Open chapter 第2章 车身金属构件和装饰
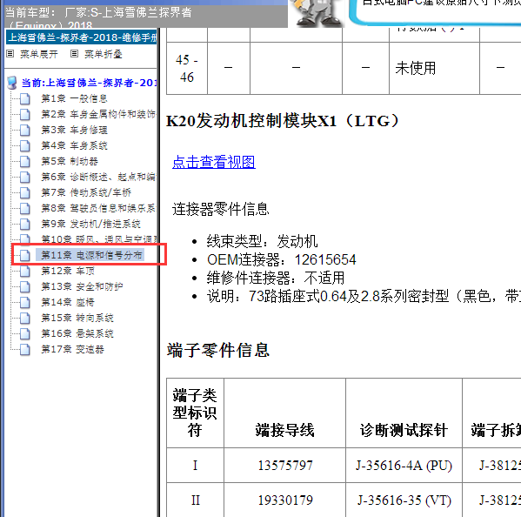Screen dimensions: 521x517 pos(98,114)
